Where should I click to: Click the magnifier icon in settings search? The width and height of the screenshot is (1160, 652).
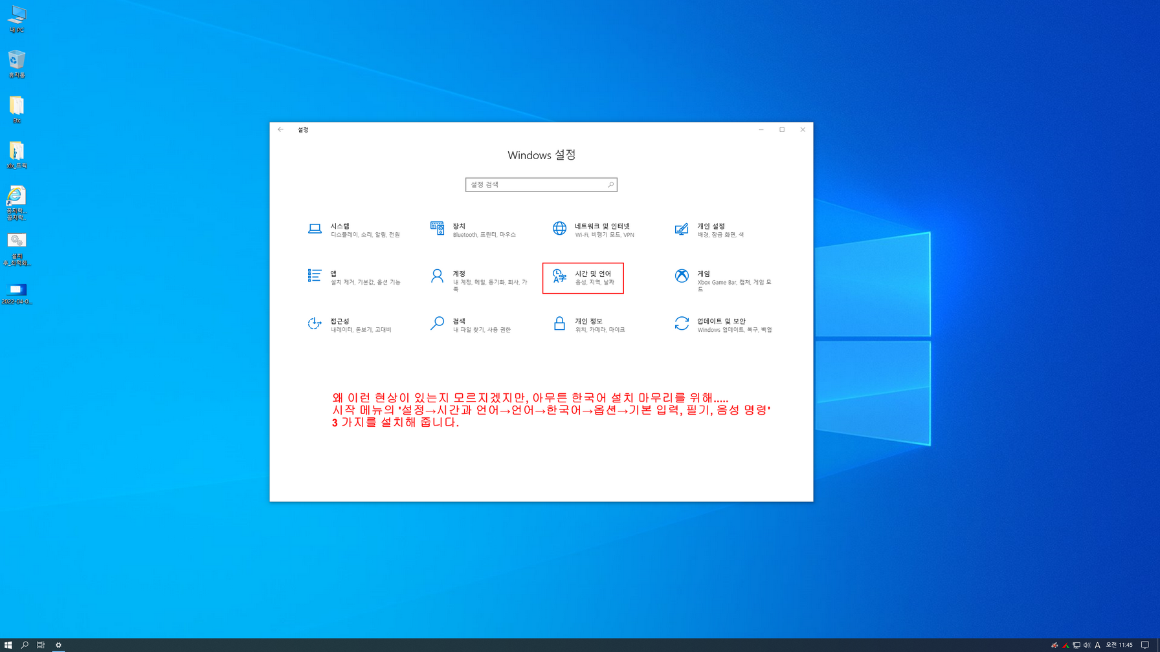click(610, 185)
